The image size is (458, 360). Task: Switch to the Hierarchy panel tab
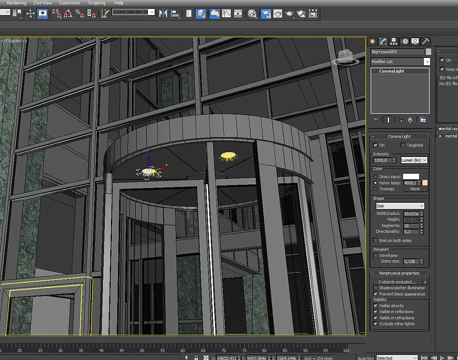(x=394, y=42)
